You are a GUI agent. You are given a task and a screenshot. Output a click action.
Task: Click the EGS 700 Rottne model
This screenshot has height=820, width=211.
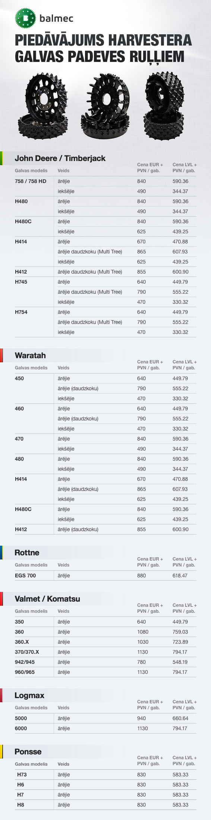click(x=25, y=576)
